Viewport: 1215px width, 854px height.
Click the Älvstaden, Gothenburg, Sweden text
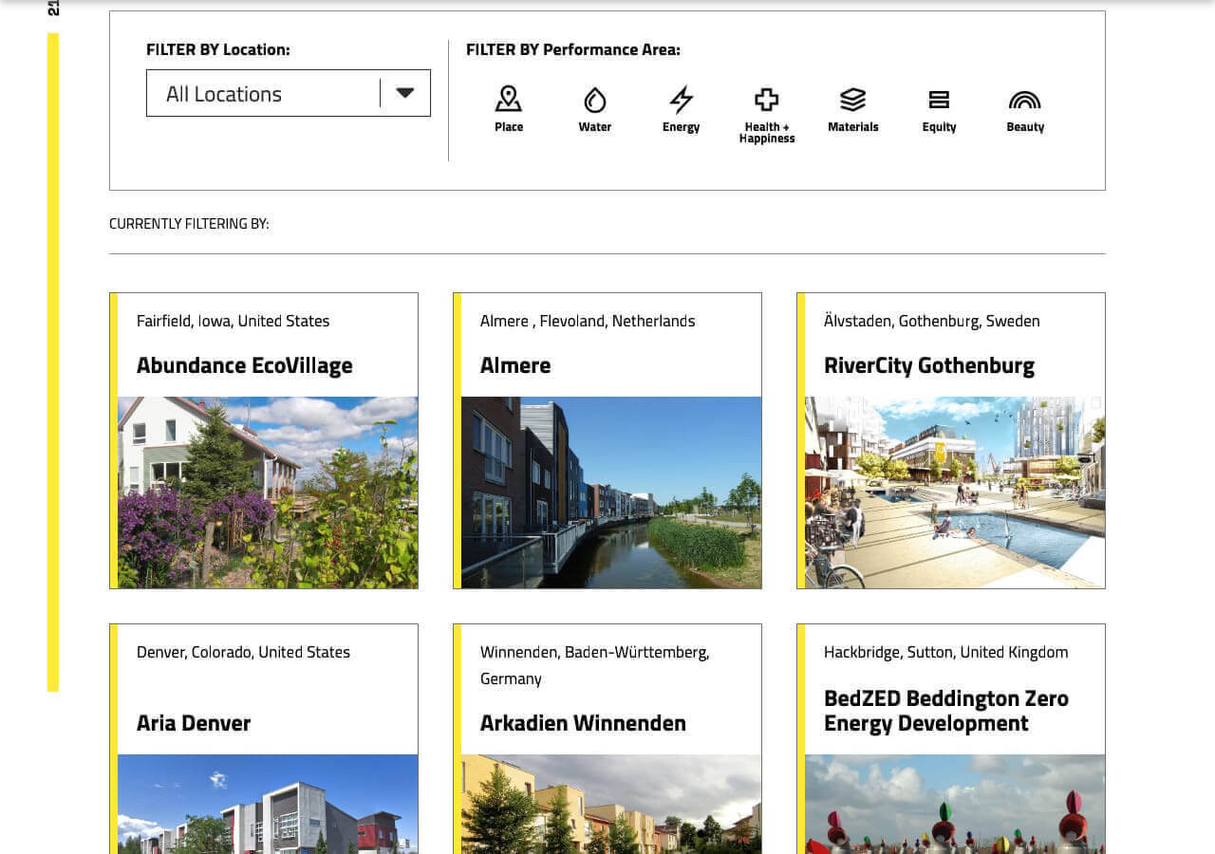pos(931,321)
